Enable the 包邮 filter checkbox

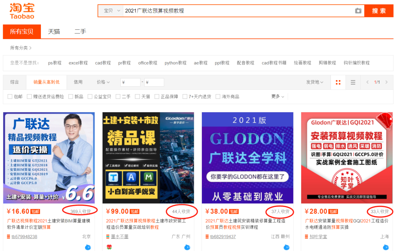tap(10, 97)
